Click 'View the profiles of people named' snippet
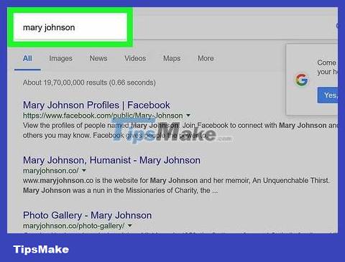The height and width of the screenshot is (262, 345). (76, 126)
